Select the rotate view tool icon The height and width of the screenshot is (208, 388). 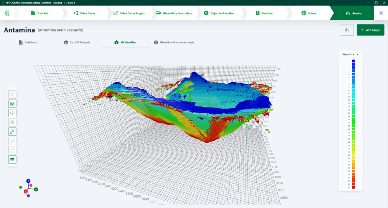[12, 113]
